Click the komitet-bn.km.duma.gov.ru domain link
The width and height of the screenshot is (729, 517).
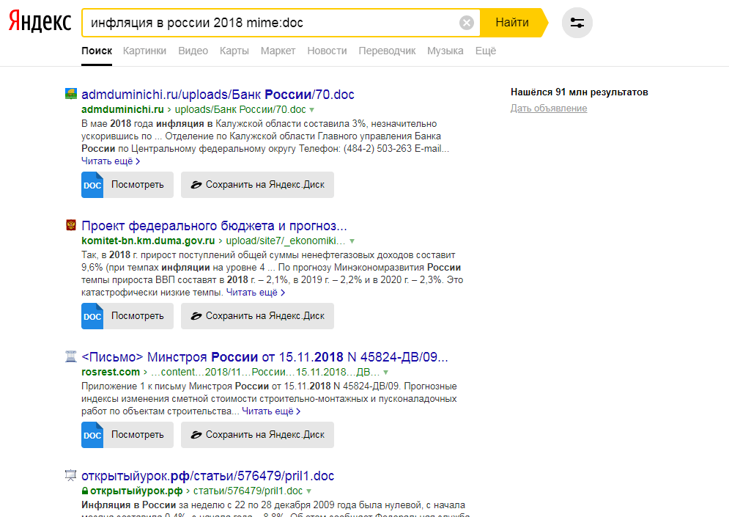[x=148, y=241]
